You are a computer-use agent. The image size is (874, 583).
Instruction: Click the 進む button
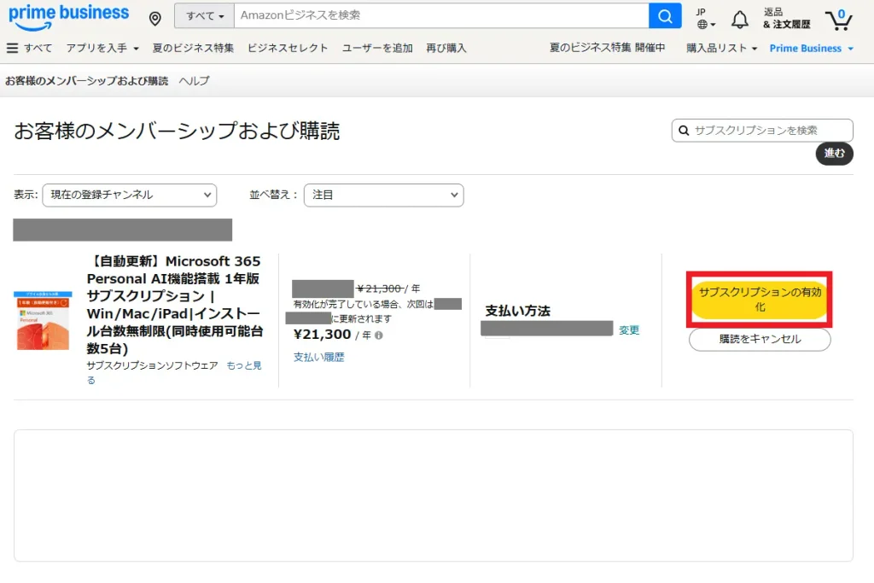835,154
